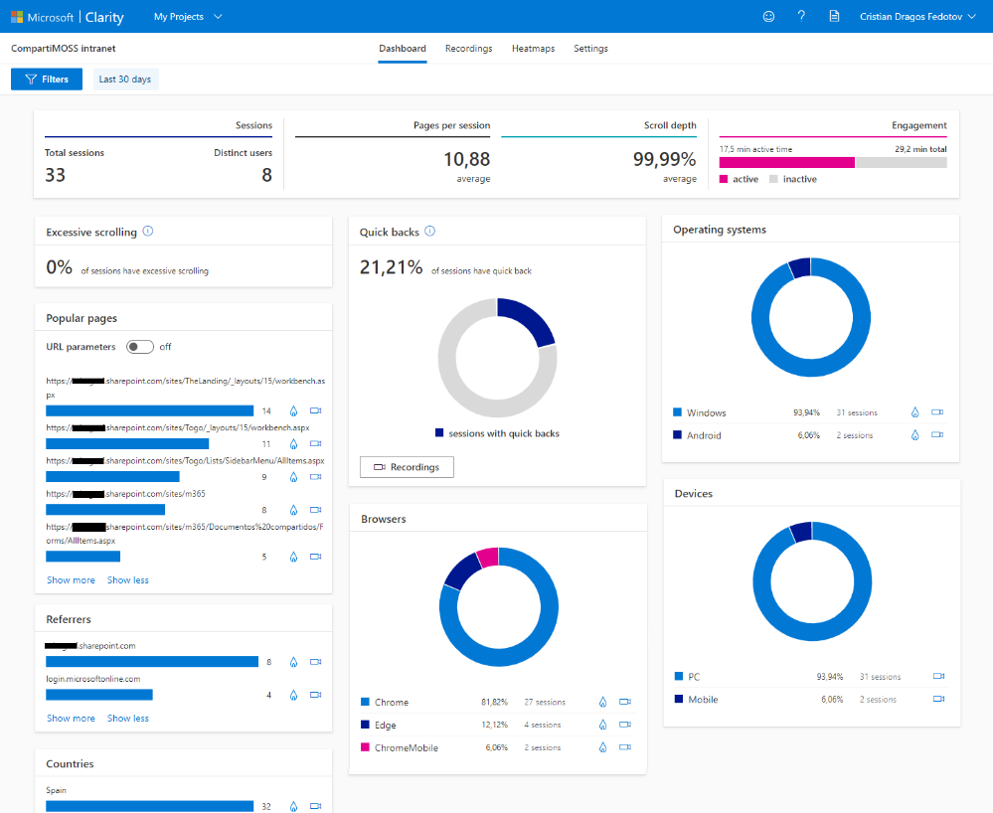Click droplet icon beside the Edge browser row

pos(602,725)
